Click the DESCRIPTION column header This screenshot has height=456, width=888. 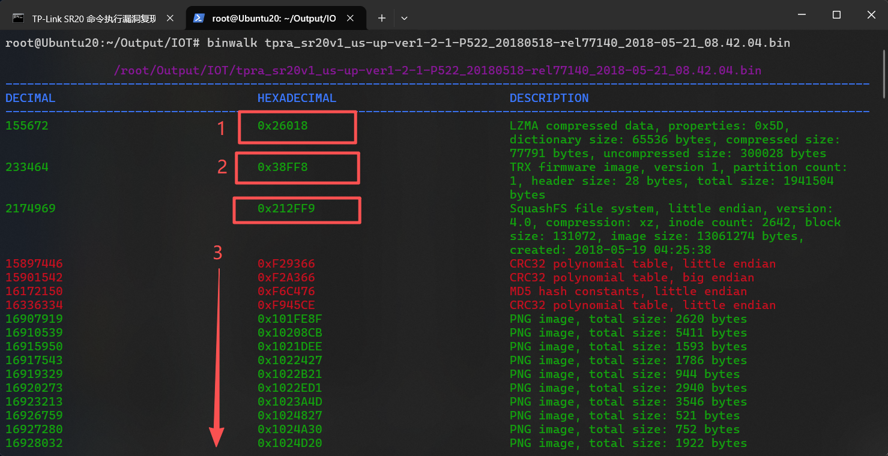point(549,98)
